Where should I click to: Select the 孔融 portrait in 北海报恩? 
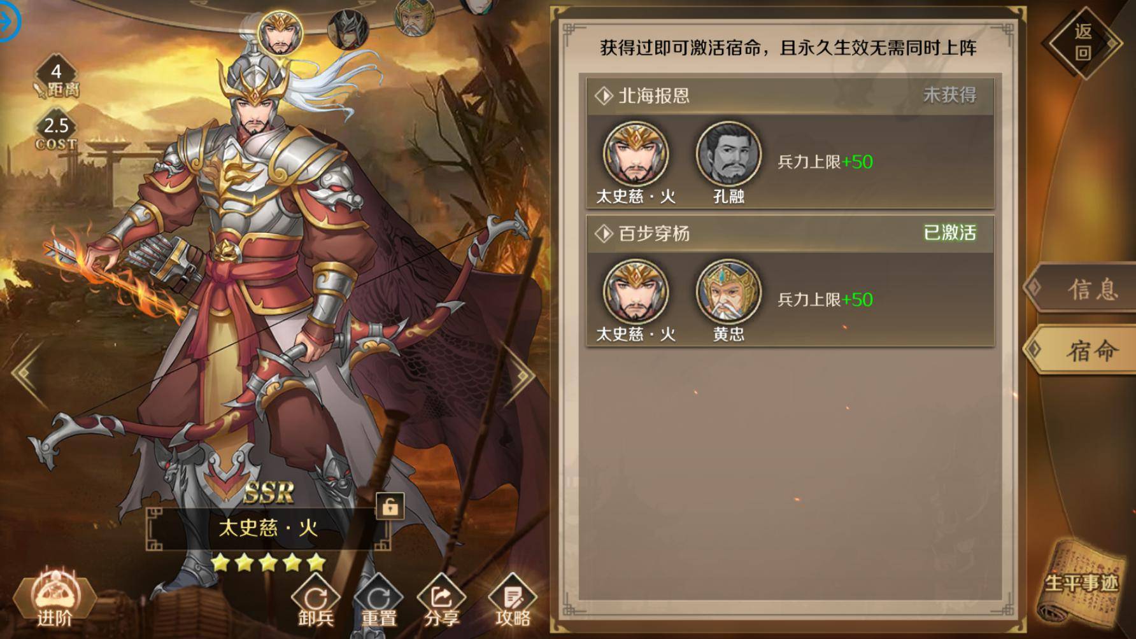[x=728, y=154]
